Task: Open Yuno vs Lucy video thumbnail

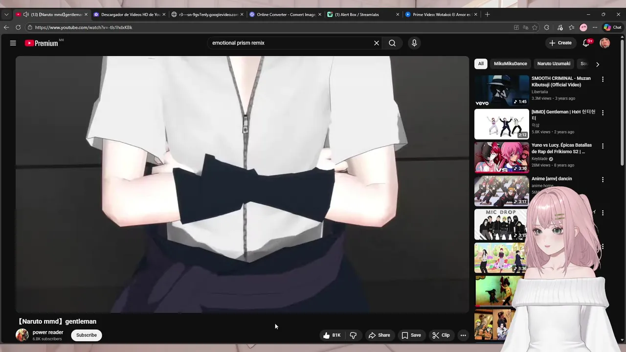Action: tap(502, 157)
